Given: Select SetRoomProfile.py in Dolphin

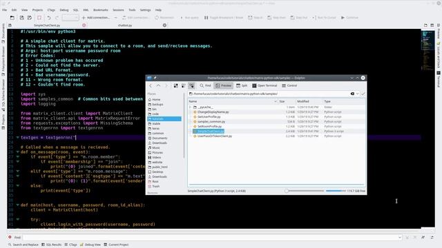Looking at the screenshot, I should [x=209, y=127].
